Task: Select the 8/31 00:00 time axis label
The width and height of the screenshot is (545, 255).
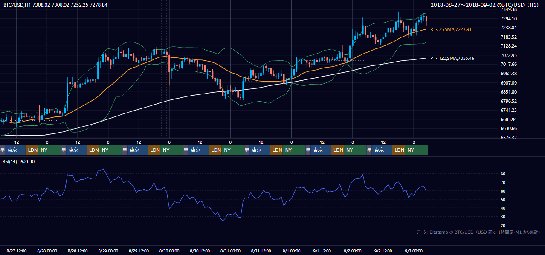Action: coord(231,251)
